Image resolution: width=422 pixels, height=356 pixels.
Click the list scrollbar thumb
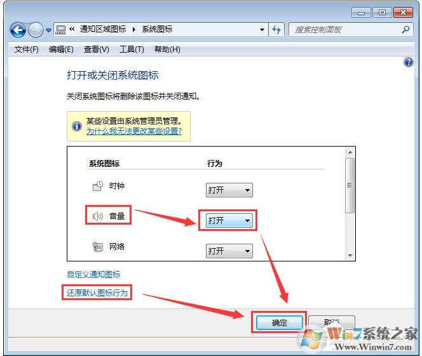350,185
